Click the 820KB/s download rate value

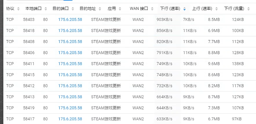pyautogui.click(x=164, y=42)
